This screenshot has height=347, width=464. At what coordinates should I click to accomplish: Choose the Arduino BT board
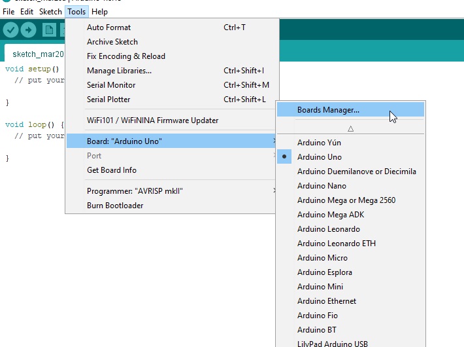pos(351,330)
